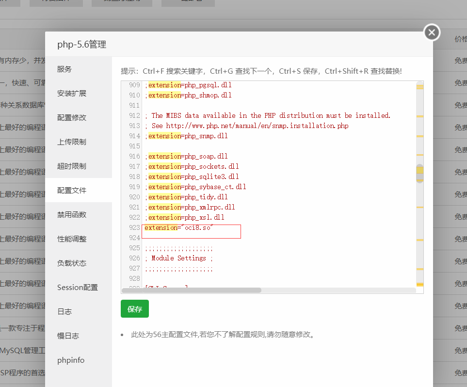Image resolution: width=467 pixels, height=387 pixels.
Task: Open the 慢日志 section
Action: 79,336
